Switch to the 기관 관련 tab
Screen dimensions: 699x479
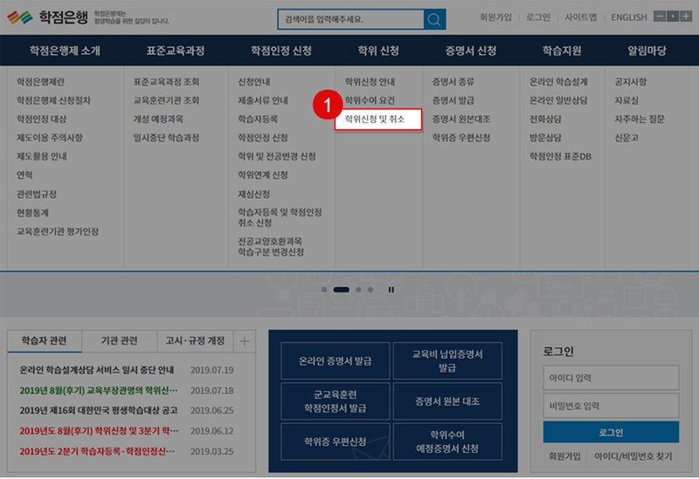pos(118,340)
